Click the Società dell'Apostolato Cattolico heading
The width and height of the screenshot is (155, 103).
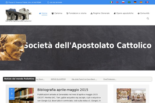tap(88, 45)
